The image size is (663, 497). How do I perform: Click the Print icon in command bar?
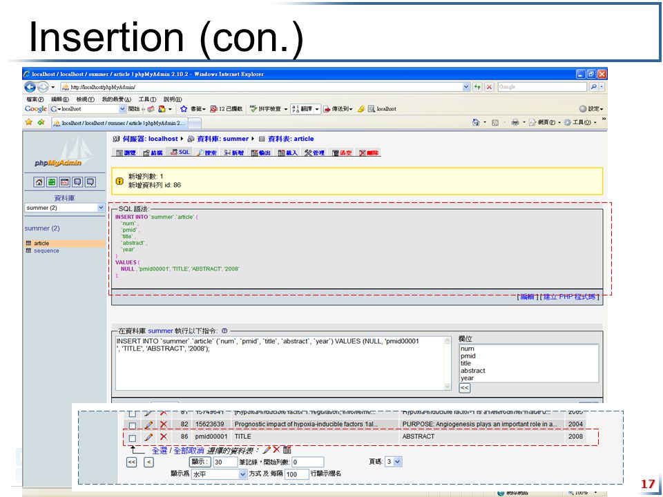(515, 123)
